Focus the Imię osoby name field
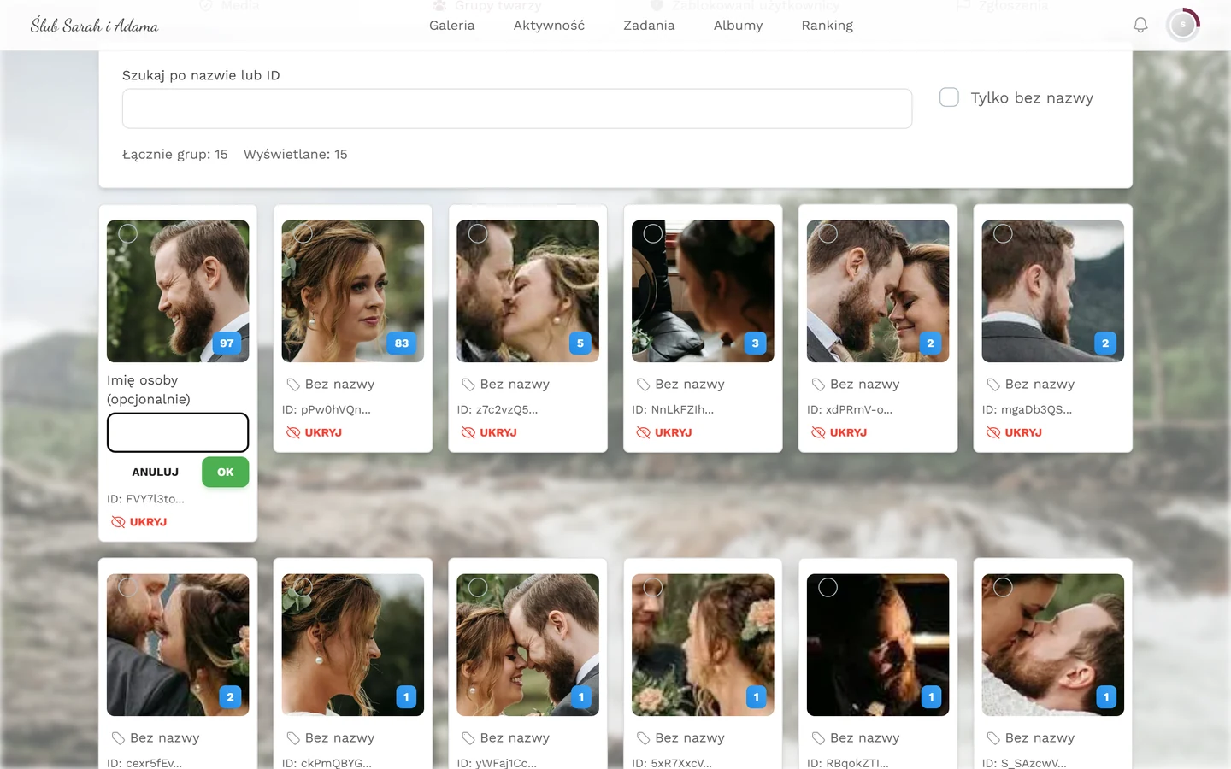 (178, 432)
